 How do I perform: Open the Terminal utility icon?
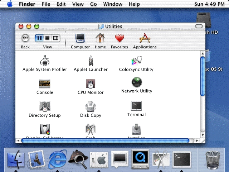coord(136,106)
